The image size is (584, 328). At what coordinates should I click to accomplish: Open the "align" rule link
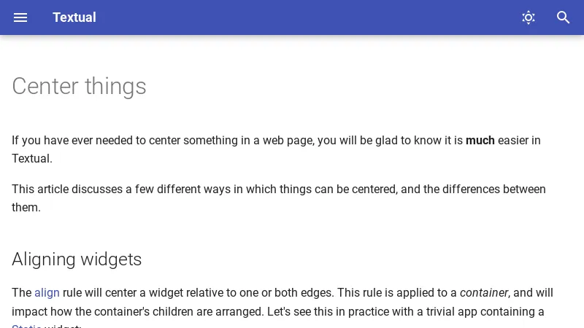[47, 293]
